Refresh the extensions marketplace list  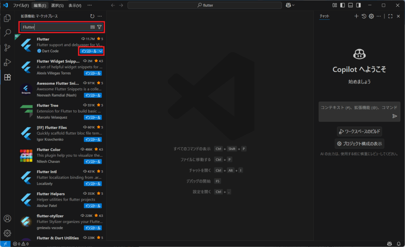92,16
